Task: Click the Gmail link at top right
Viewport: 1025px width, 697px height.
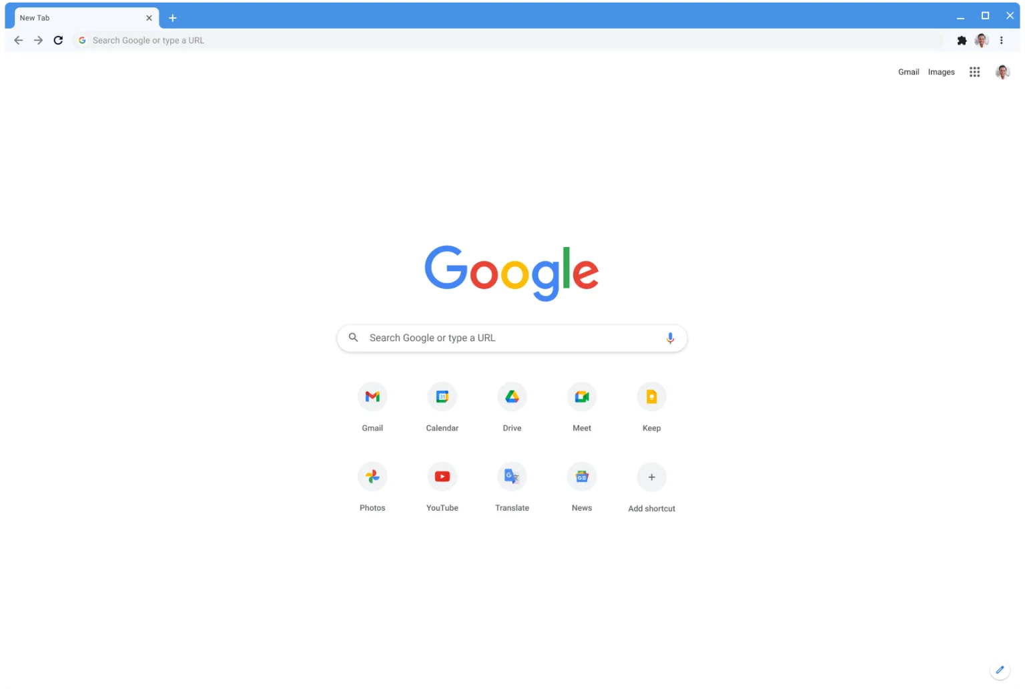Action: click(908, 71)
